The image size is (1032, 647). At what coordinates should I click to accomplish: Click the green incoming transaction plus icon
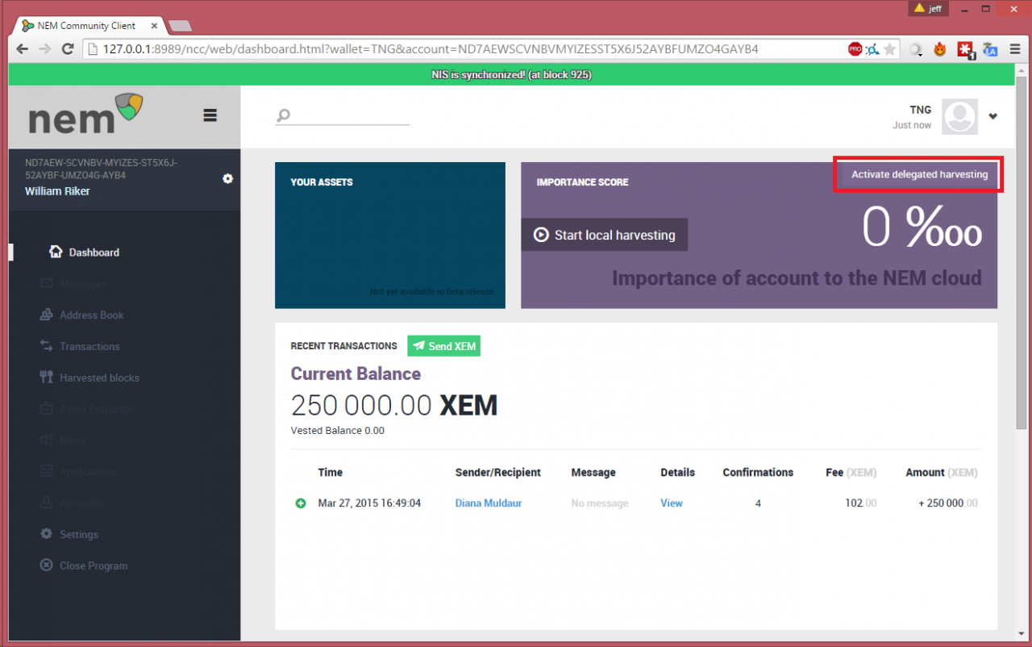[x=301, y=503]
